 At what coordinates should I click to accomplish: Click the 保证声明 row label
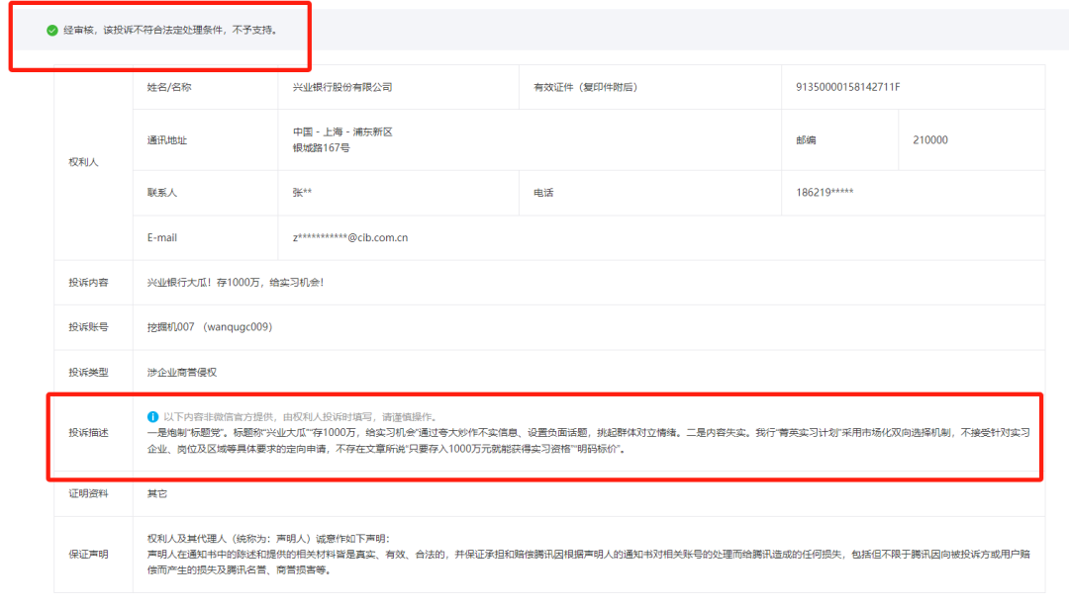click(88, 555)
